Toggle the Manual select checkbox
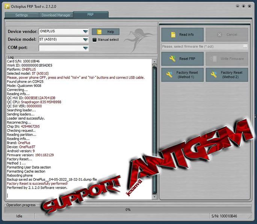Screen dimensions: 257x224 (x=94, y=40)
